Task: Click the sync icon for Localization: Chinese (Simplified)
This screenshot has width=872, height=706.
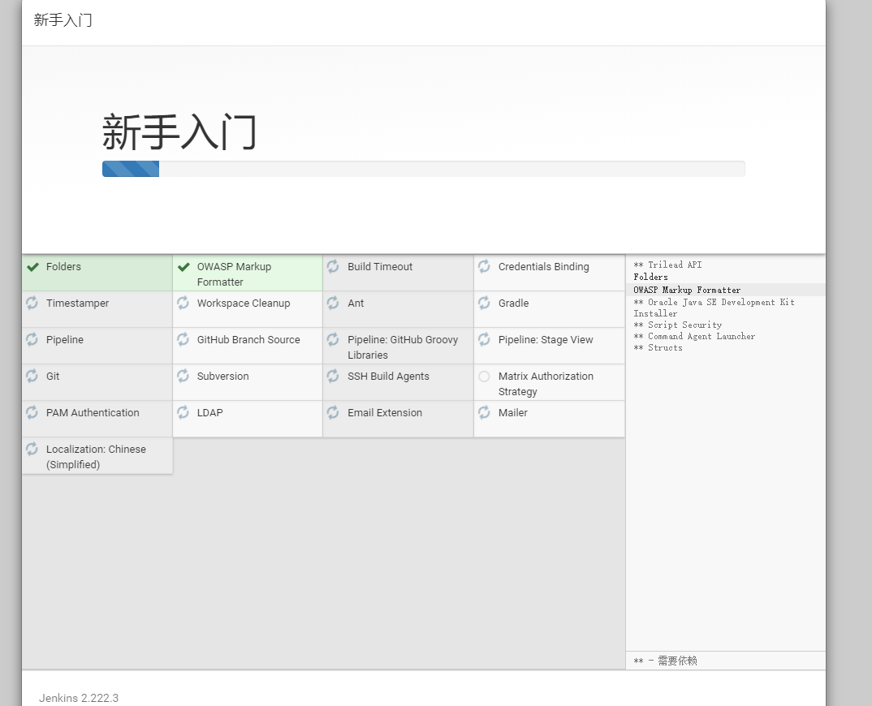Action: (x=32, y=450)
